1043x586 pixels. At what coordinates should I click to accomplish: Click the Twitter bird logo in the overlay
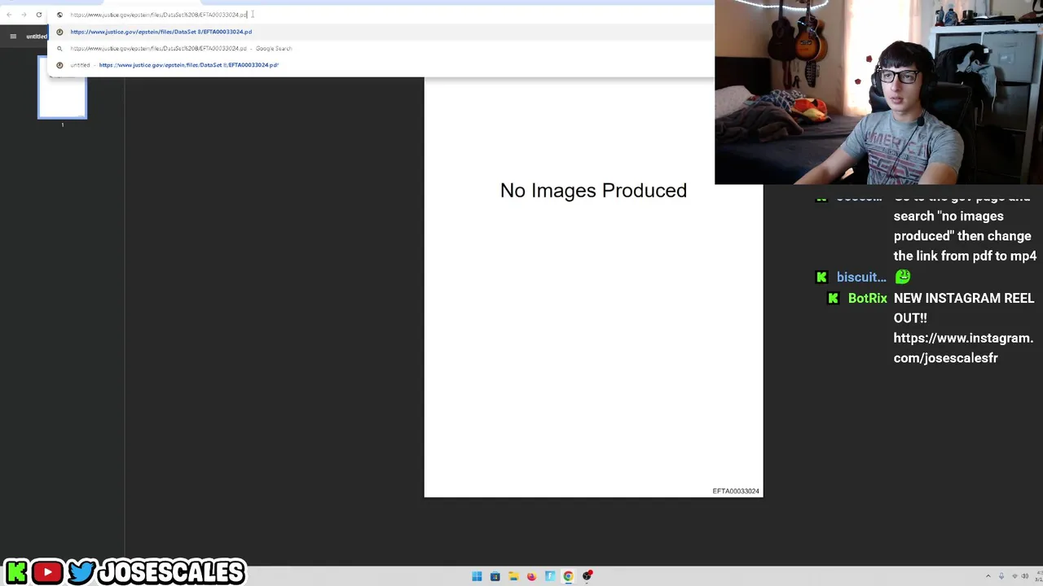[x=81, y=571]
